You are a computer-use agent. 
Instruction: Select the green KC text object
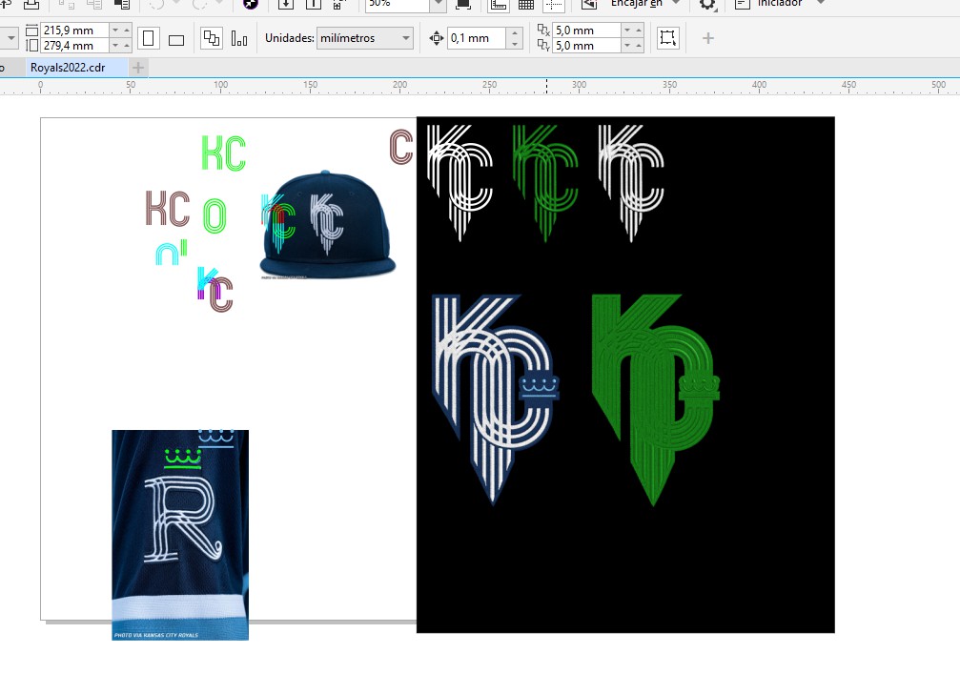pyautogui.click(x=223, y=153)
